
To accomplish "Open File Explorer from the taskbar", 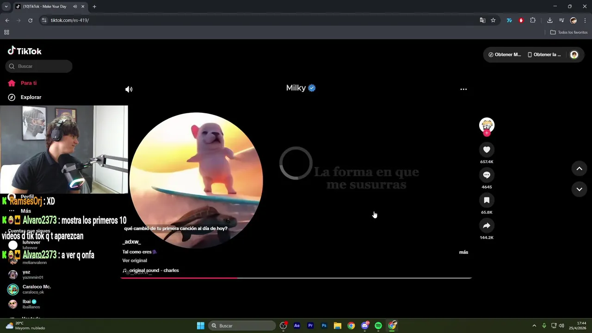I will click(338, 326).
